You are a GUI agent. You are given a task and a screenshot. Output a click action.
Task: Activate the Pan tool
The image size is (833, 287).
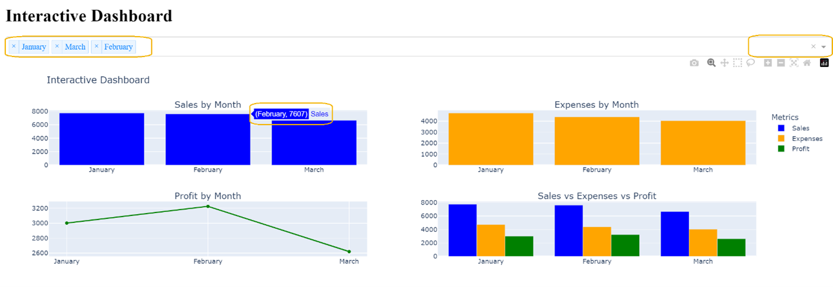[725, 63]
